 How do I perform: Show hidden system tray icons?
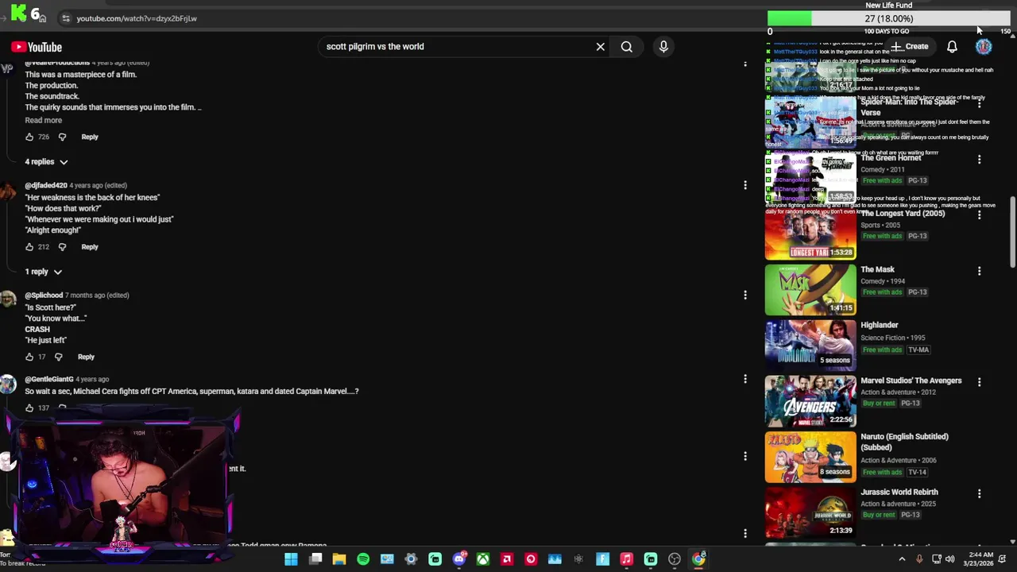coord(902,559)
